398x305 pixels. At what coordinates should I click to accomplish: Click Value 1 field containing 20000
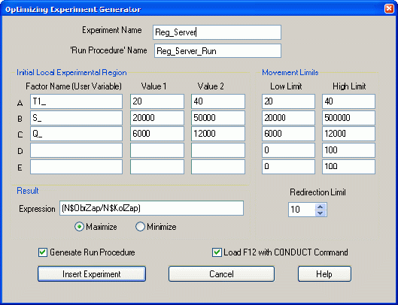157,118
